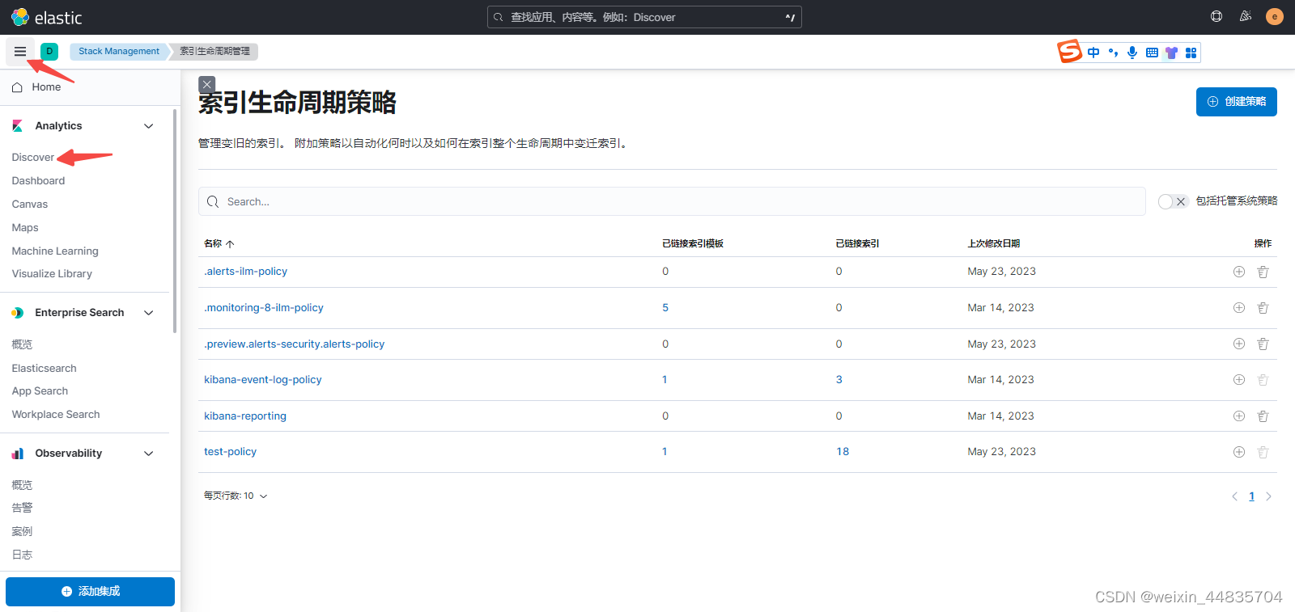The width and height of the screenshot is (1295, 612).
Task: Click the Sogou microphone voice input icon
Action: point(1132,53)
